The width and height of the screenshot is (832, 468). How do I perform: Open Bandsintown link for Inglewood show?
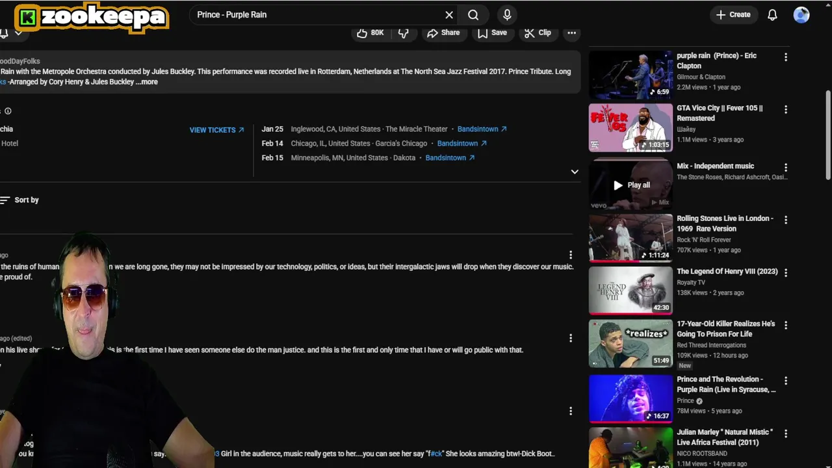(x=482, y=129)
